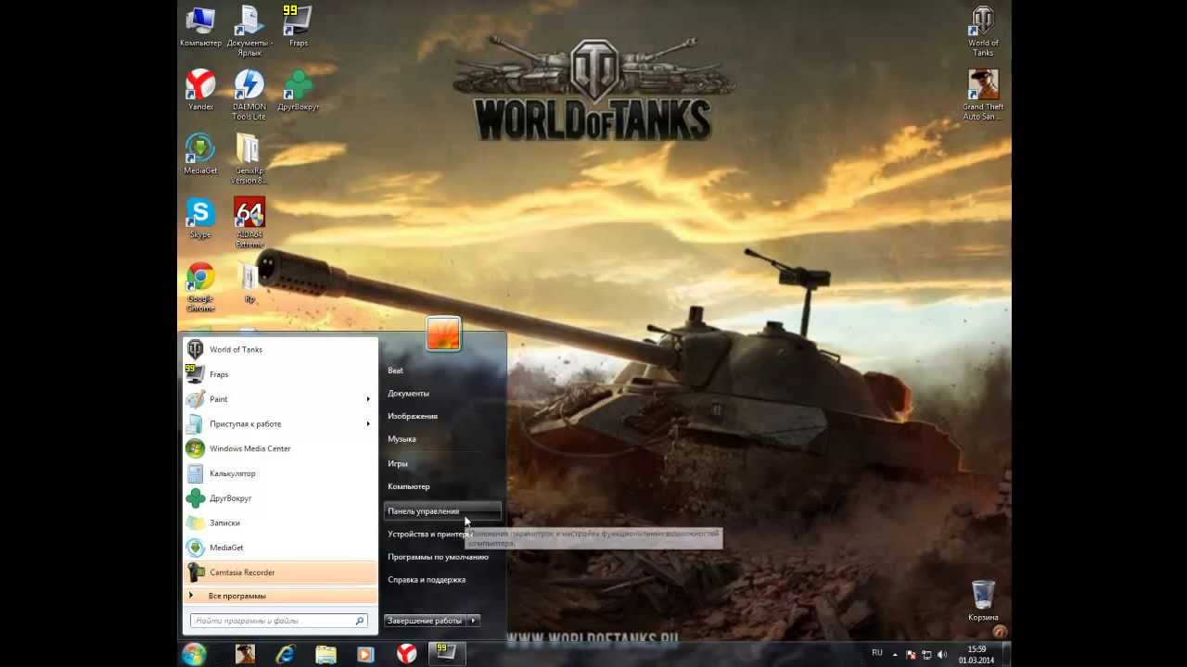Open World of Tanks desktop shortcut
1187x667 pixels.
(x=983, y=31)
